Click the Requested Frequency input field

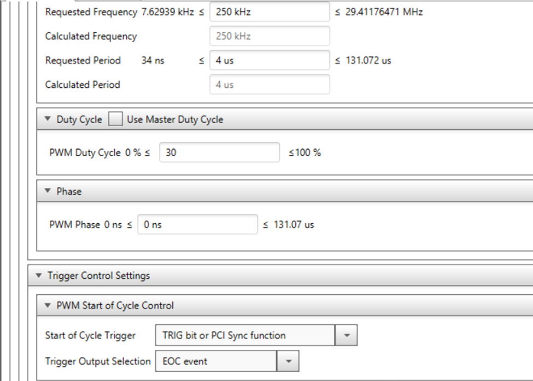[270, 12]
